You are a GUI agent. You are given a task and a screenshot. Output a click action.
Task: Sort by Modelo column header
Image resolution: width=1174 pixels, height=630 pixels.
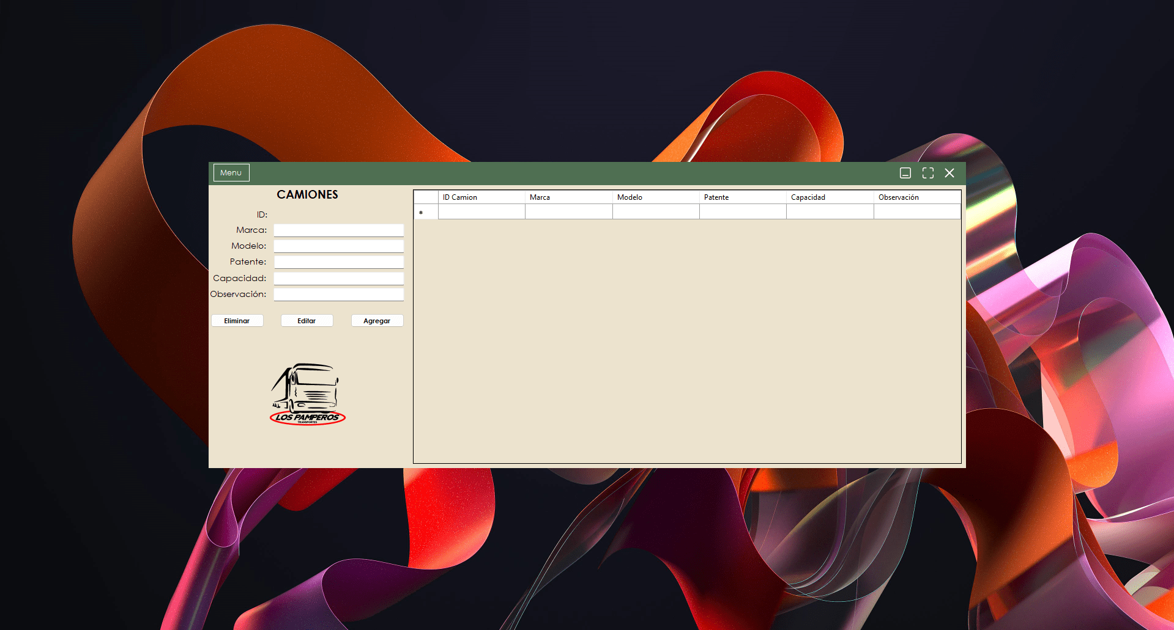pyautogui.click(x=655, y=197)
